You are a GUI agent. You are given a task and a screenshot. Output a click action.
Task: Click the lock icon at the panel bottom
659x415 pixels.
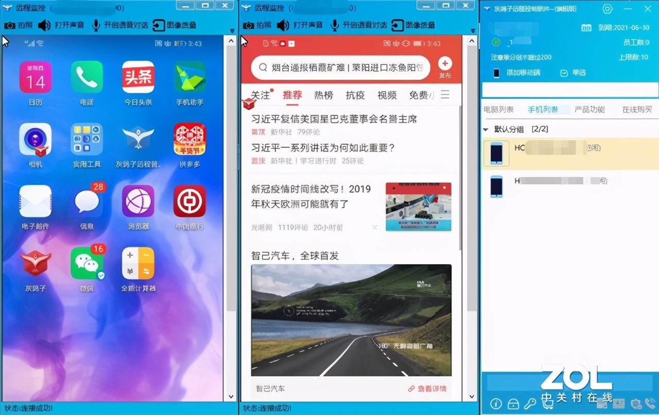(x=513, y=404)
